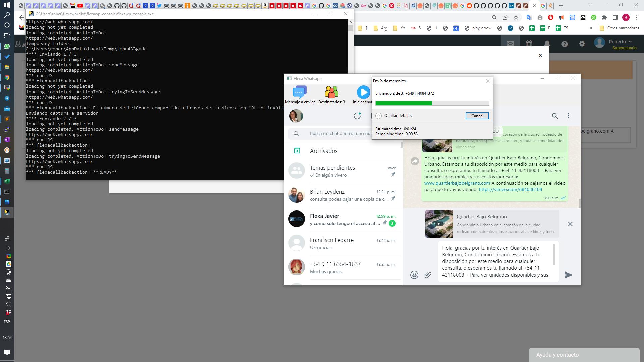Click the WhatsApp status ring icon
644x362 pixels.
tap(357, 116)
